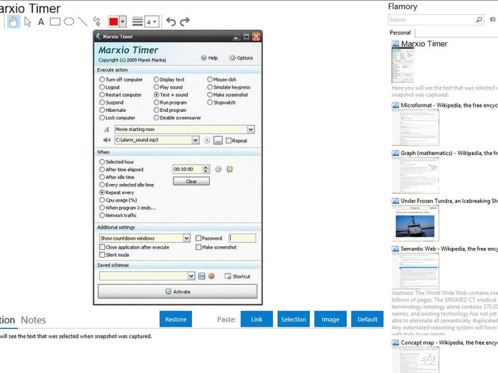
Task: Click the line style icon
Action: point(138,22)
